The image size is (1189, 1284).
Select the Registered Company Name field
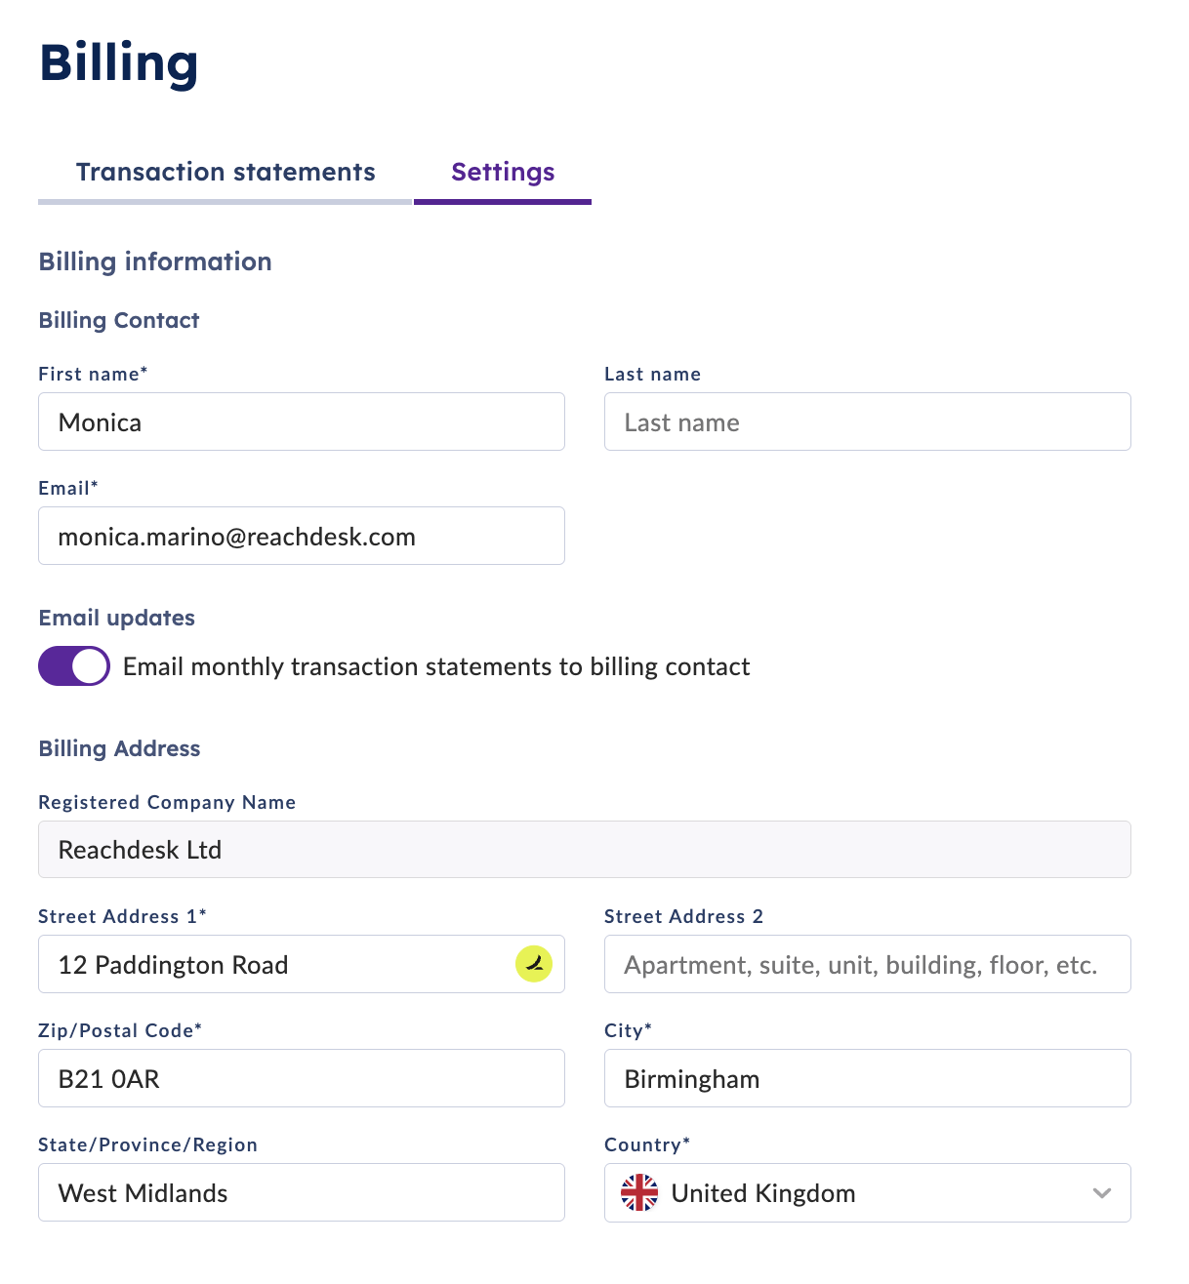tap(584, 849)
